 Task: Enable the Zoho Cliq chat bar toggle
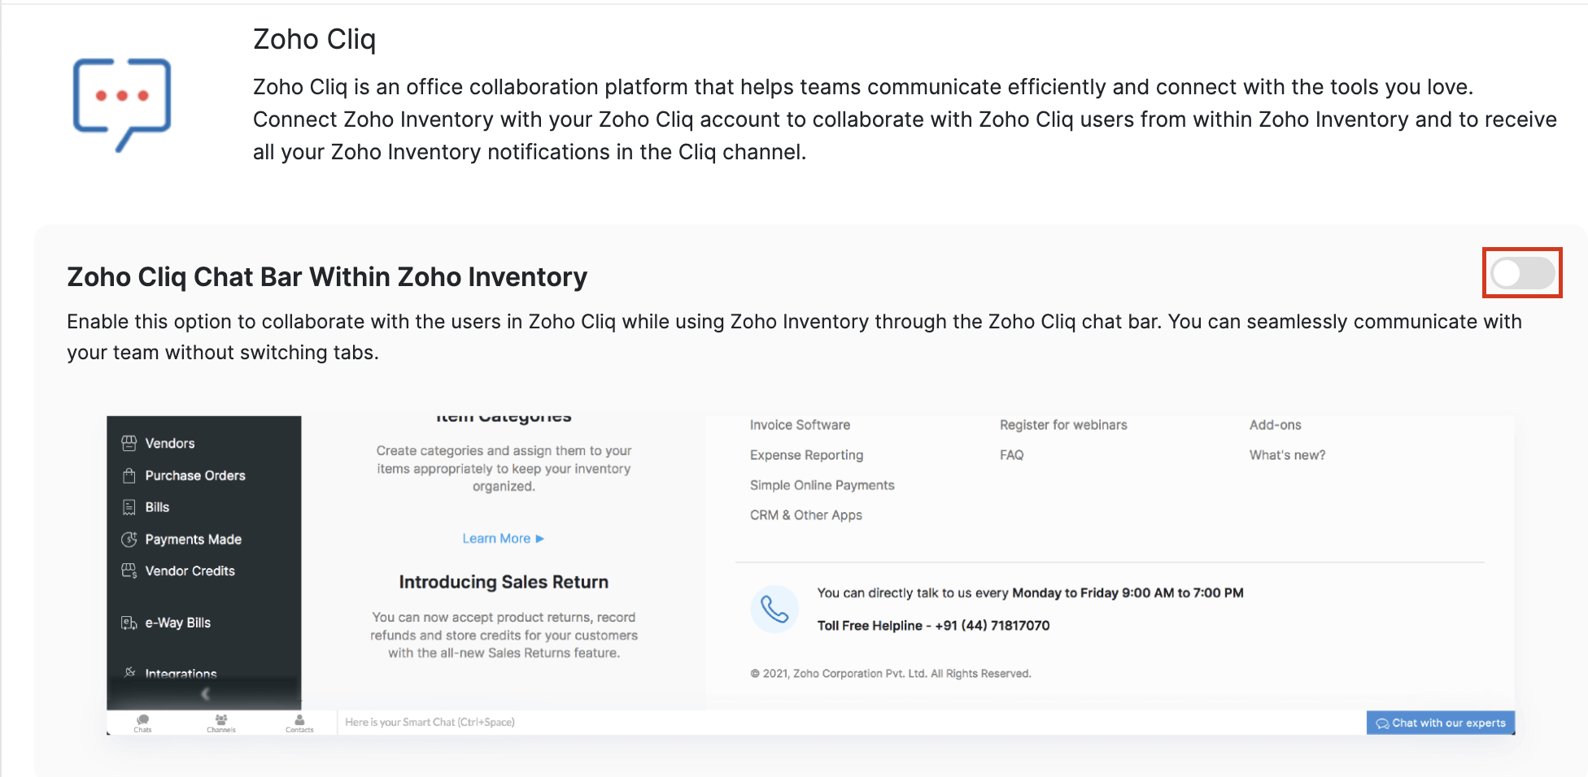click(x=1523, y=273)
